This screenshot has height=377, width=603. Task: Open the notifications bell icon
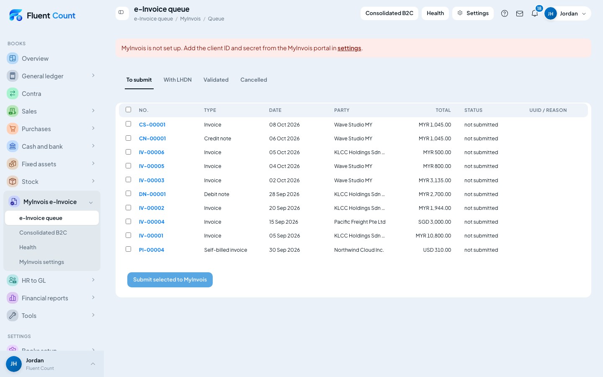(535, 13)
